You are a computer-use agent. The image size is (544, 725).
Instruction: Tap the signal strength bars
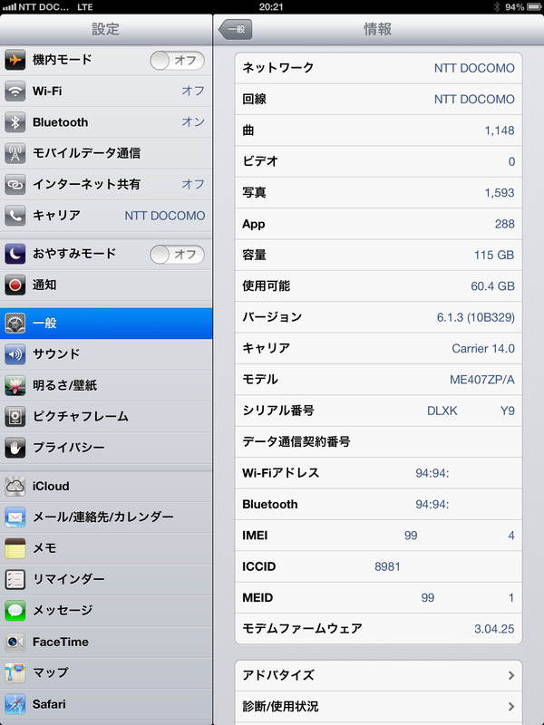(9, 7)
